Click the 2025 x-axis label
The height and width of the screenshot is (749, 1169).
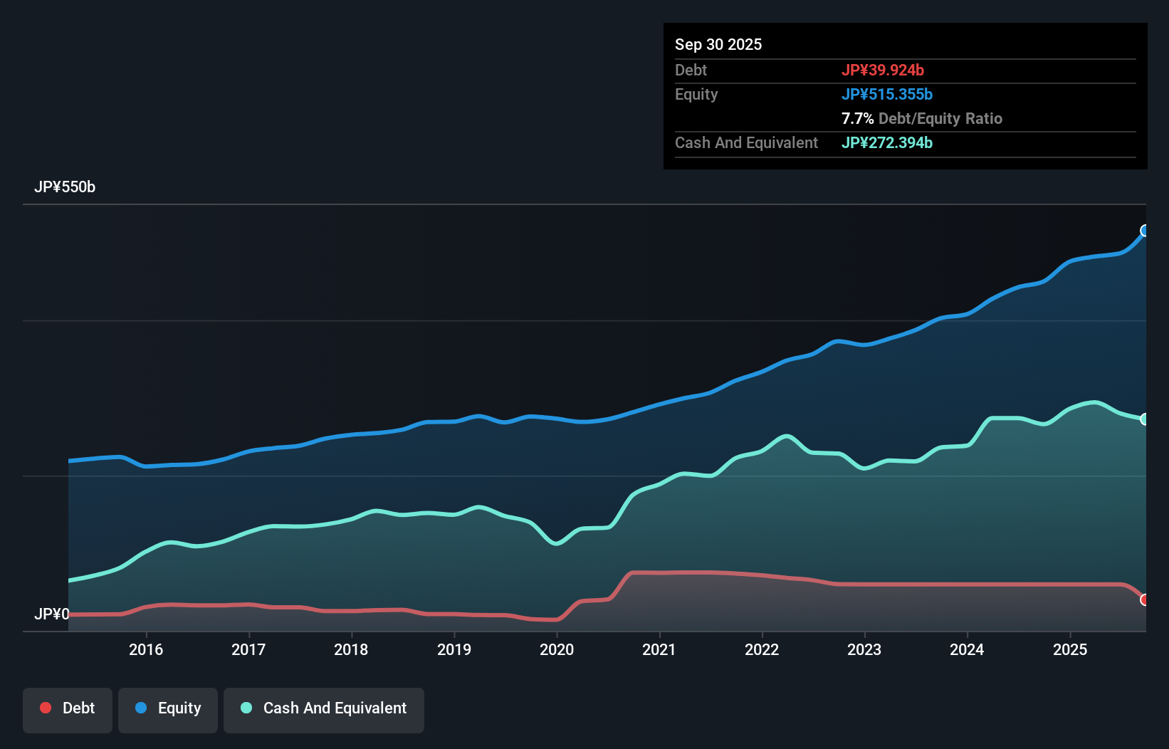[x=1070, y=649]
